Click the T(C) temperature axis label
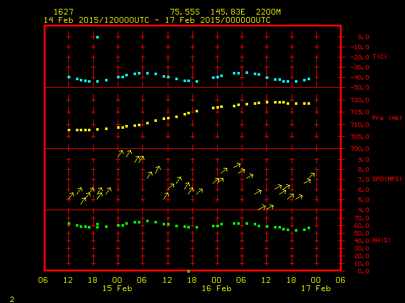This screenshot has height=303, width=405. (380, 57)
